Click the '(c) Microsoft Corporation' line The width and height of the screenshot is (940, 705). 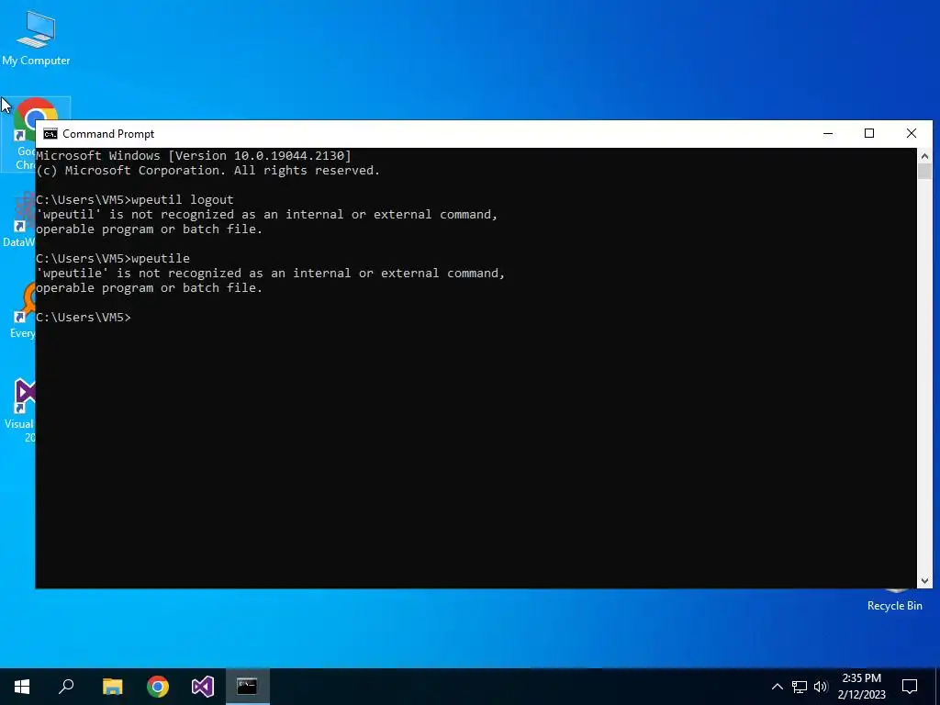pos(208,171)
